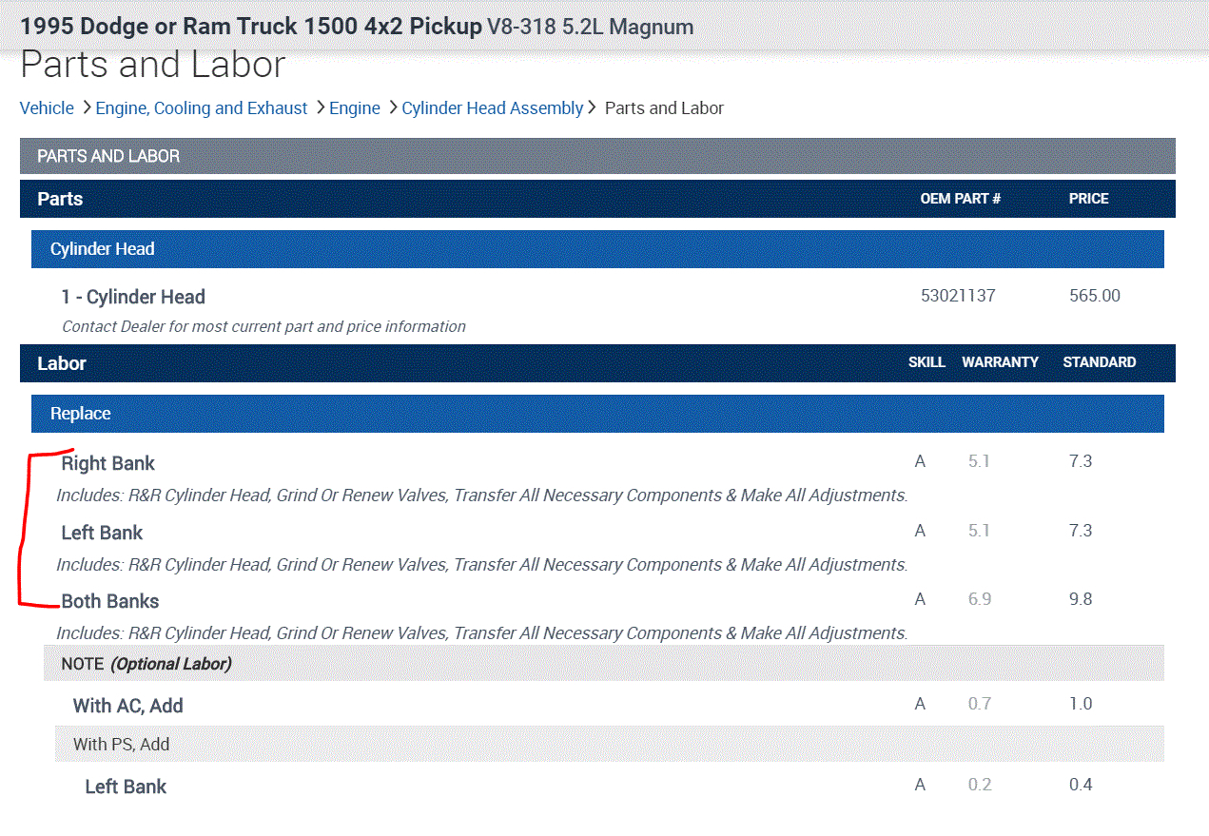Select Left Bank under Replace section

pyautogui.click(x=102, y=533)
